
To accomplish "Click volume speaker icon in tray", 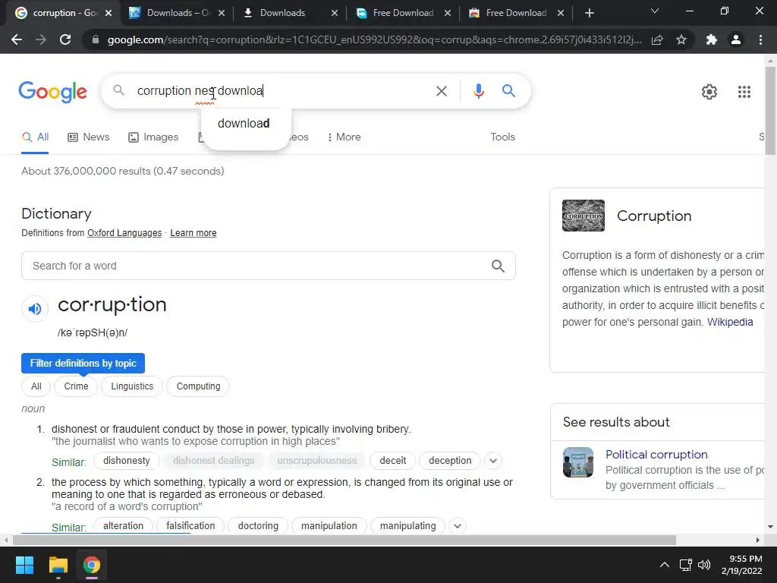I will pyautogui.click(x=704, y=565).
